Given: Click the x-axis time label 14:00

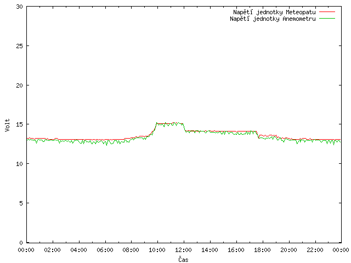Looking at the screenshot, I should pyautogui.click(x=210, y=250).
